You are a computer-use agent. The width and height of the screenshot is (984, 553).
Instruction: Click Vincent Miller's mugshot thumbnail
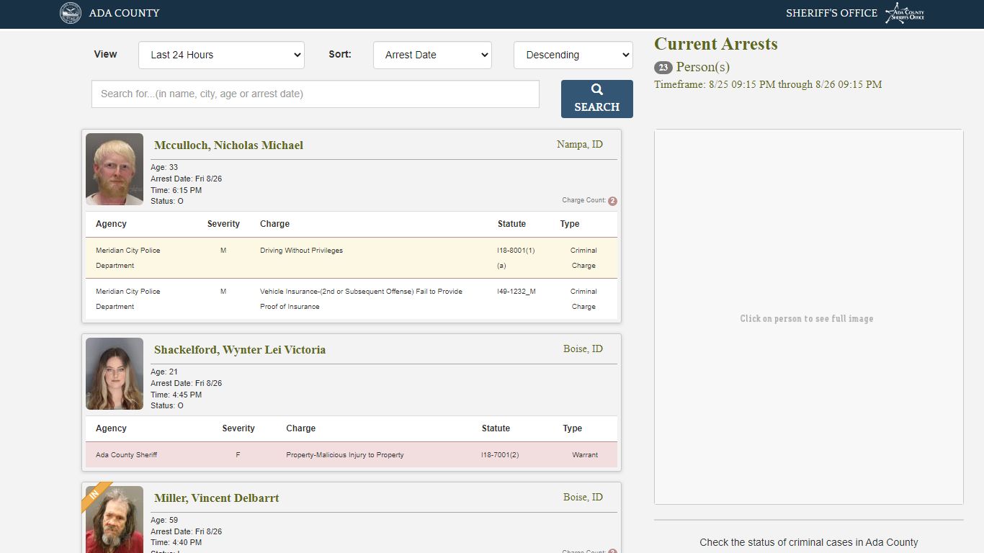pos(115,519)
